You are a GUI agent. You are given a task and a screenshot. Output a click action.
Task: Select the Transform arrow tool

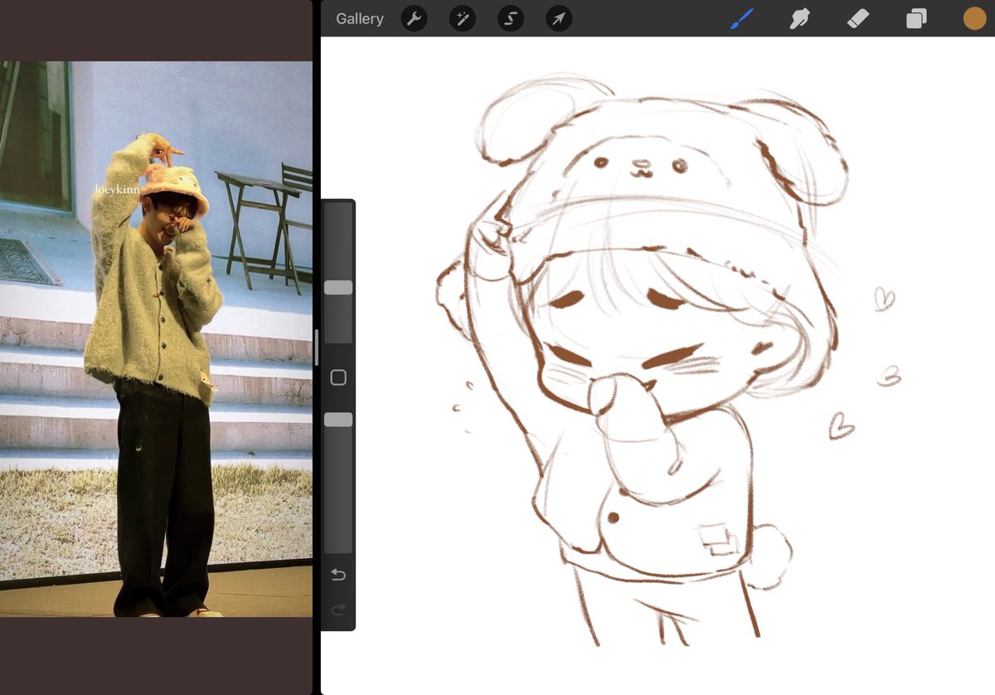point(559,18)
